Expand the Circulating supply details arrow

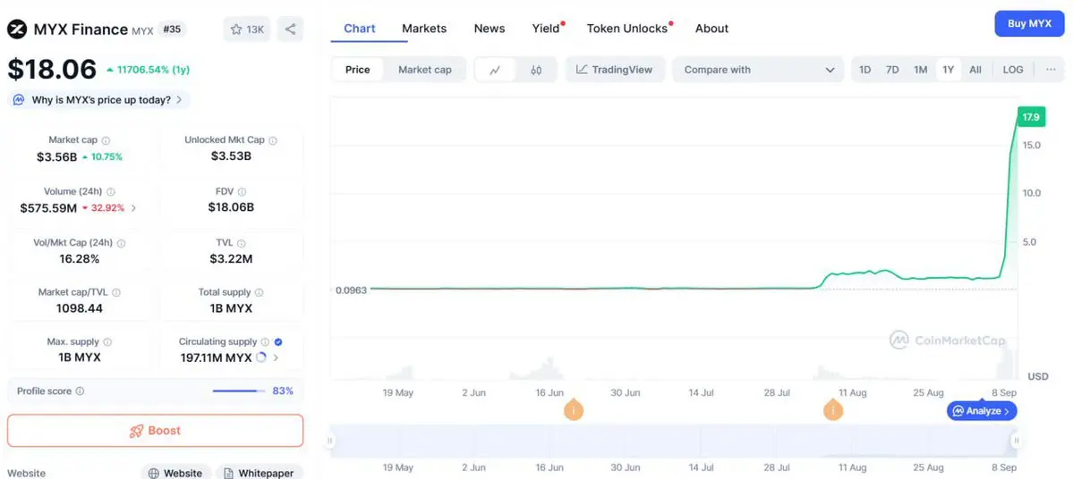pyautogui.click(x=276, y=357)
